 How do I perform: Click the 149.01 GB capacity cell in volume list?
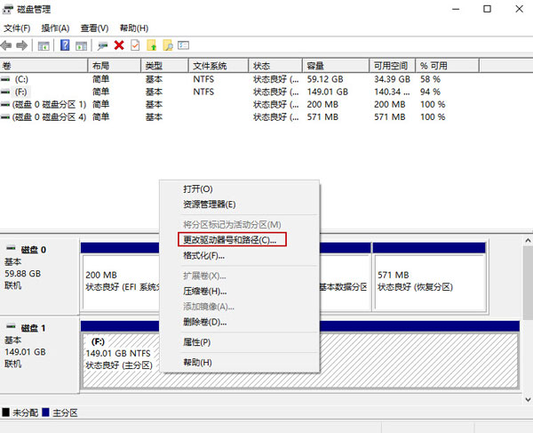pyautogui.click(x=328, y=92)
